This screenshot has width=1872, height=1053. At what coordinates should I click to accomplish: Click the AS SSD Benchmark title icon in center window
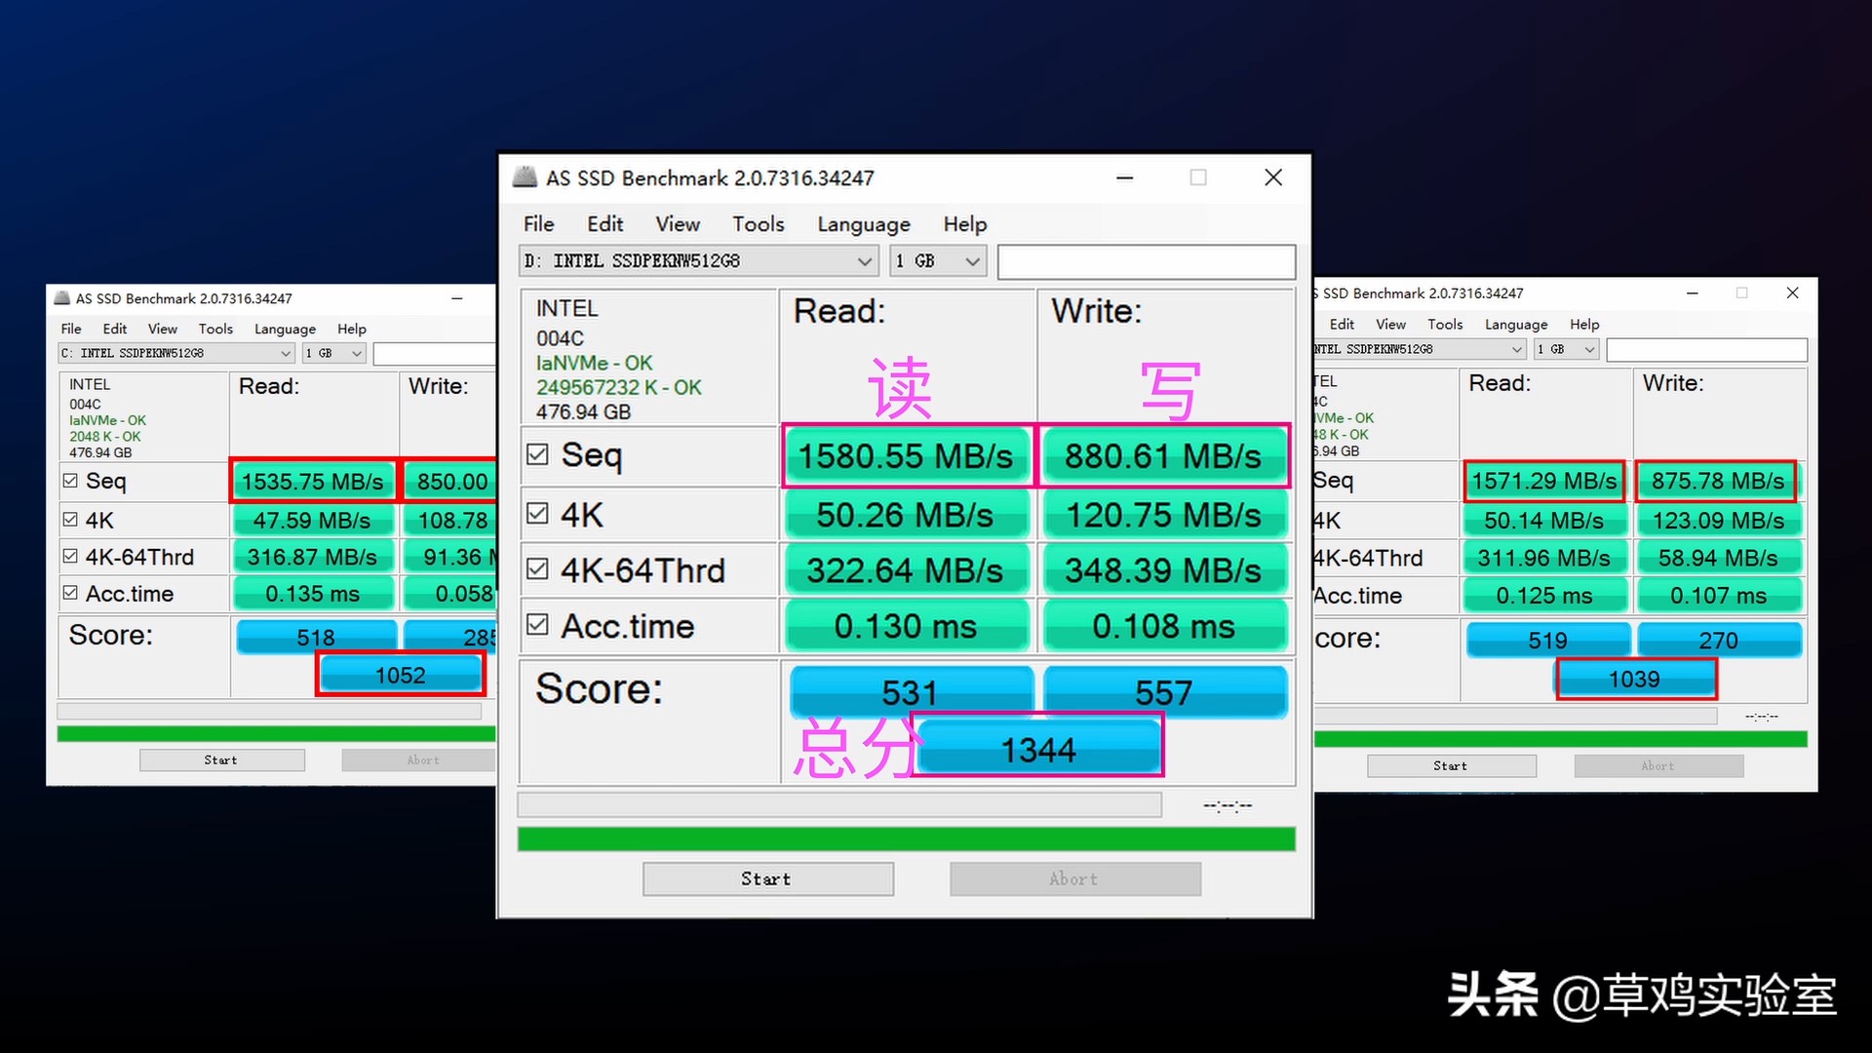(526, 177)
